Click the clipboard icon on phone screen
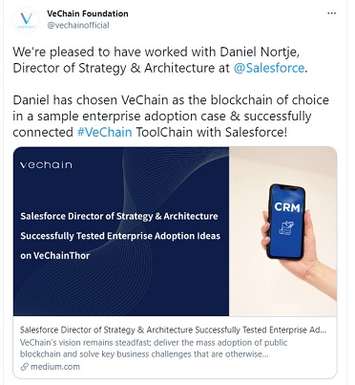 coord(286,228)
